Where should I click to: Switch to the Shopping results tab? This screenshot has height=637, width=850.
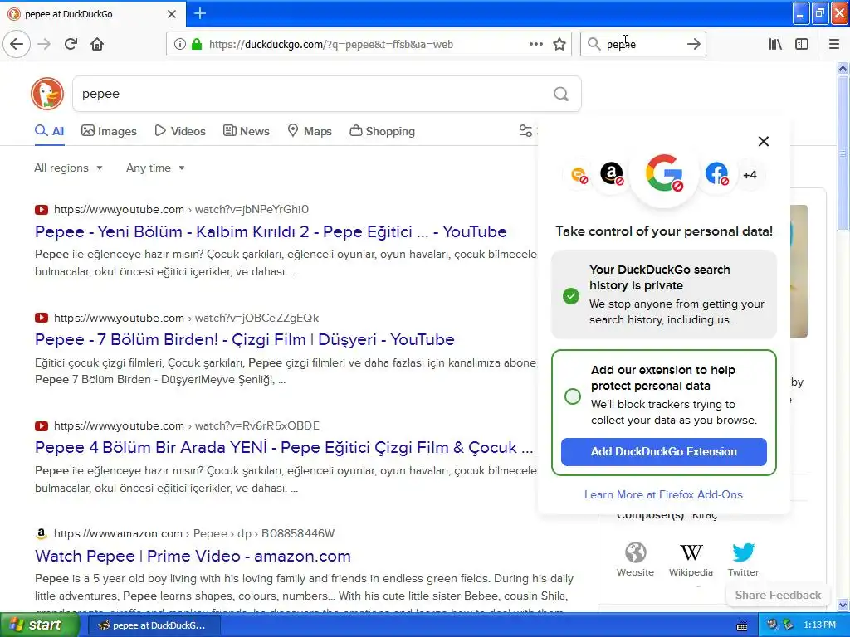coord(382,131)
